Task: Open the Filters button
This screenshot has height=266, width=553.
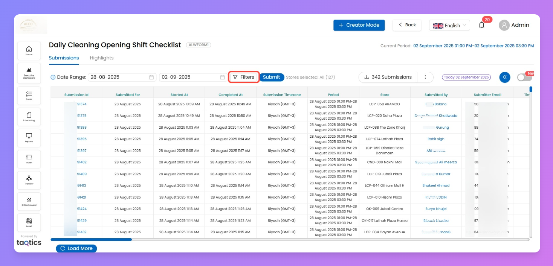Action: pyautogui.click(x=244, y=77)
